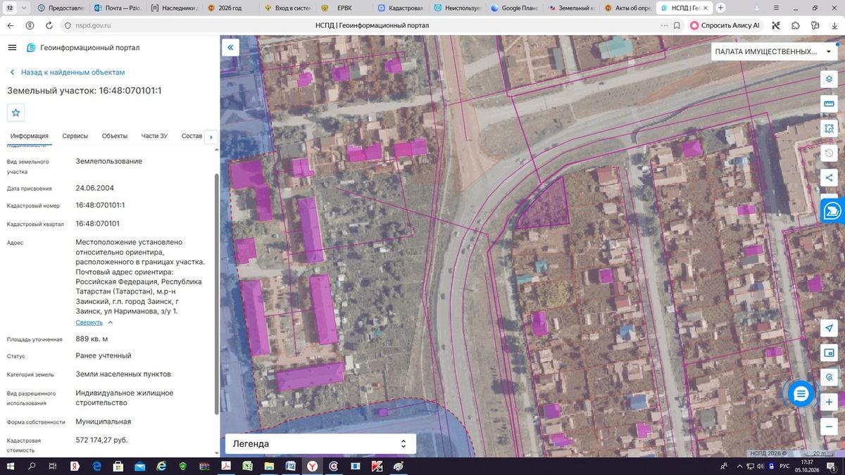Screen dimensions: 845x475
Task: Open the tab list chevron dropdown
Action: click(x=25, y=8)
